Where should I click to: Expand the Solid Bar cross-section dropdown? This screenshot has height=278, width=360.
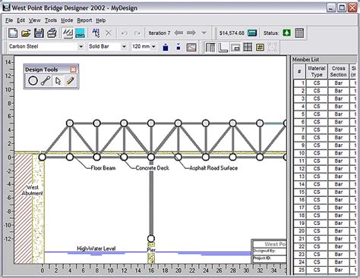[x=124, y=47]
